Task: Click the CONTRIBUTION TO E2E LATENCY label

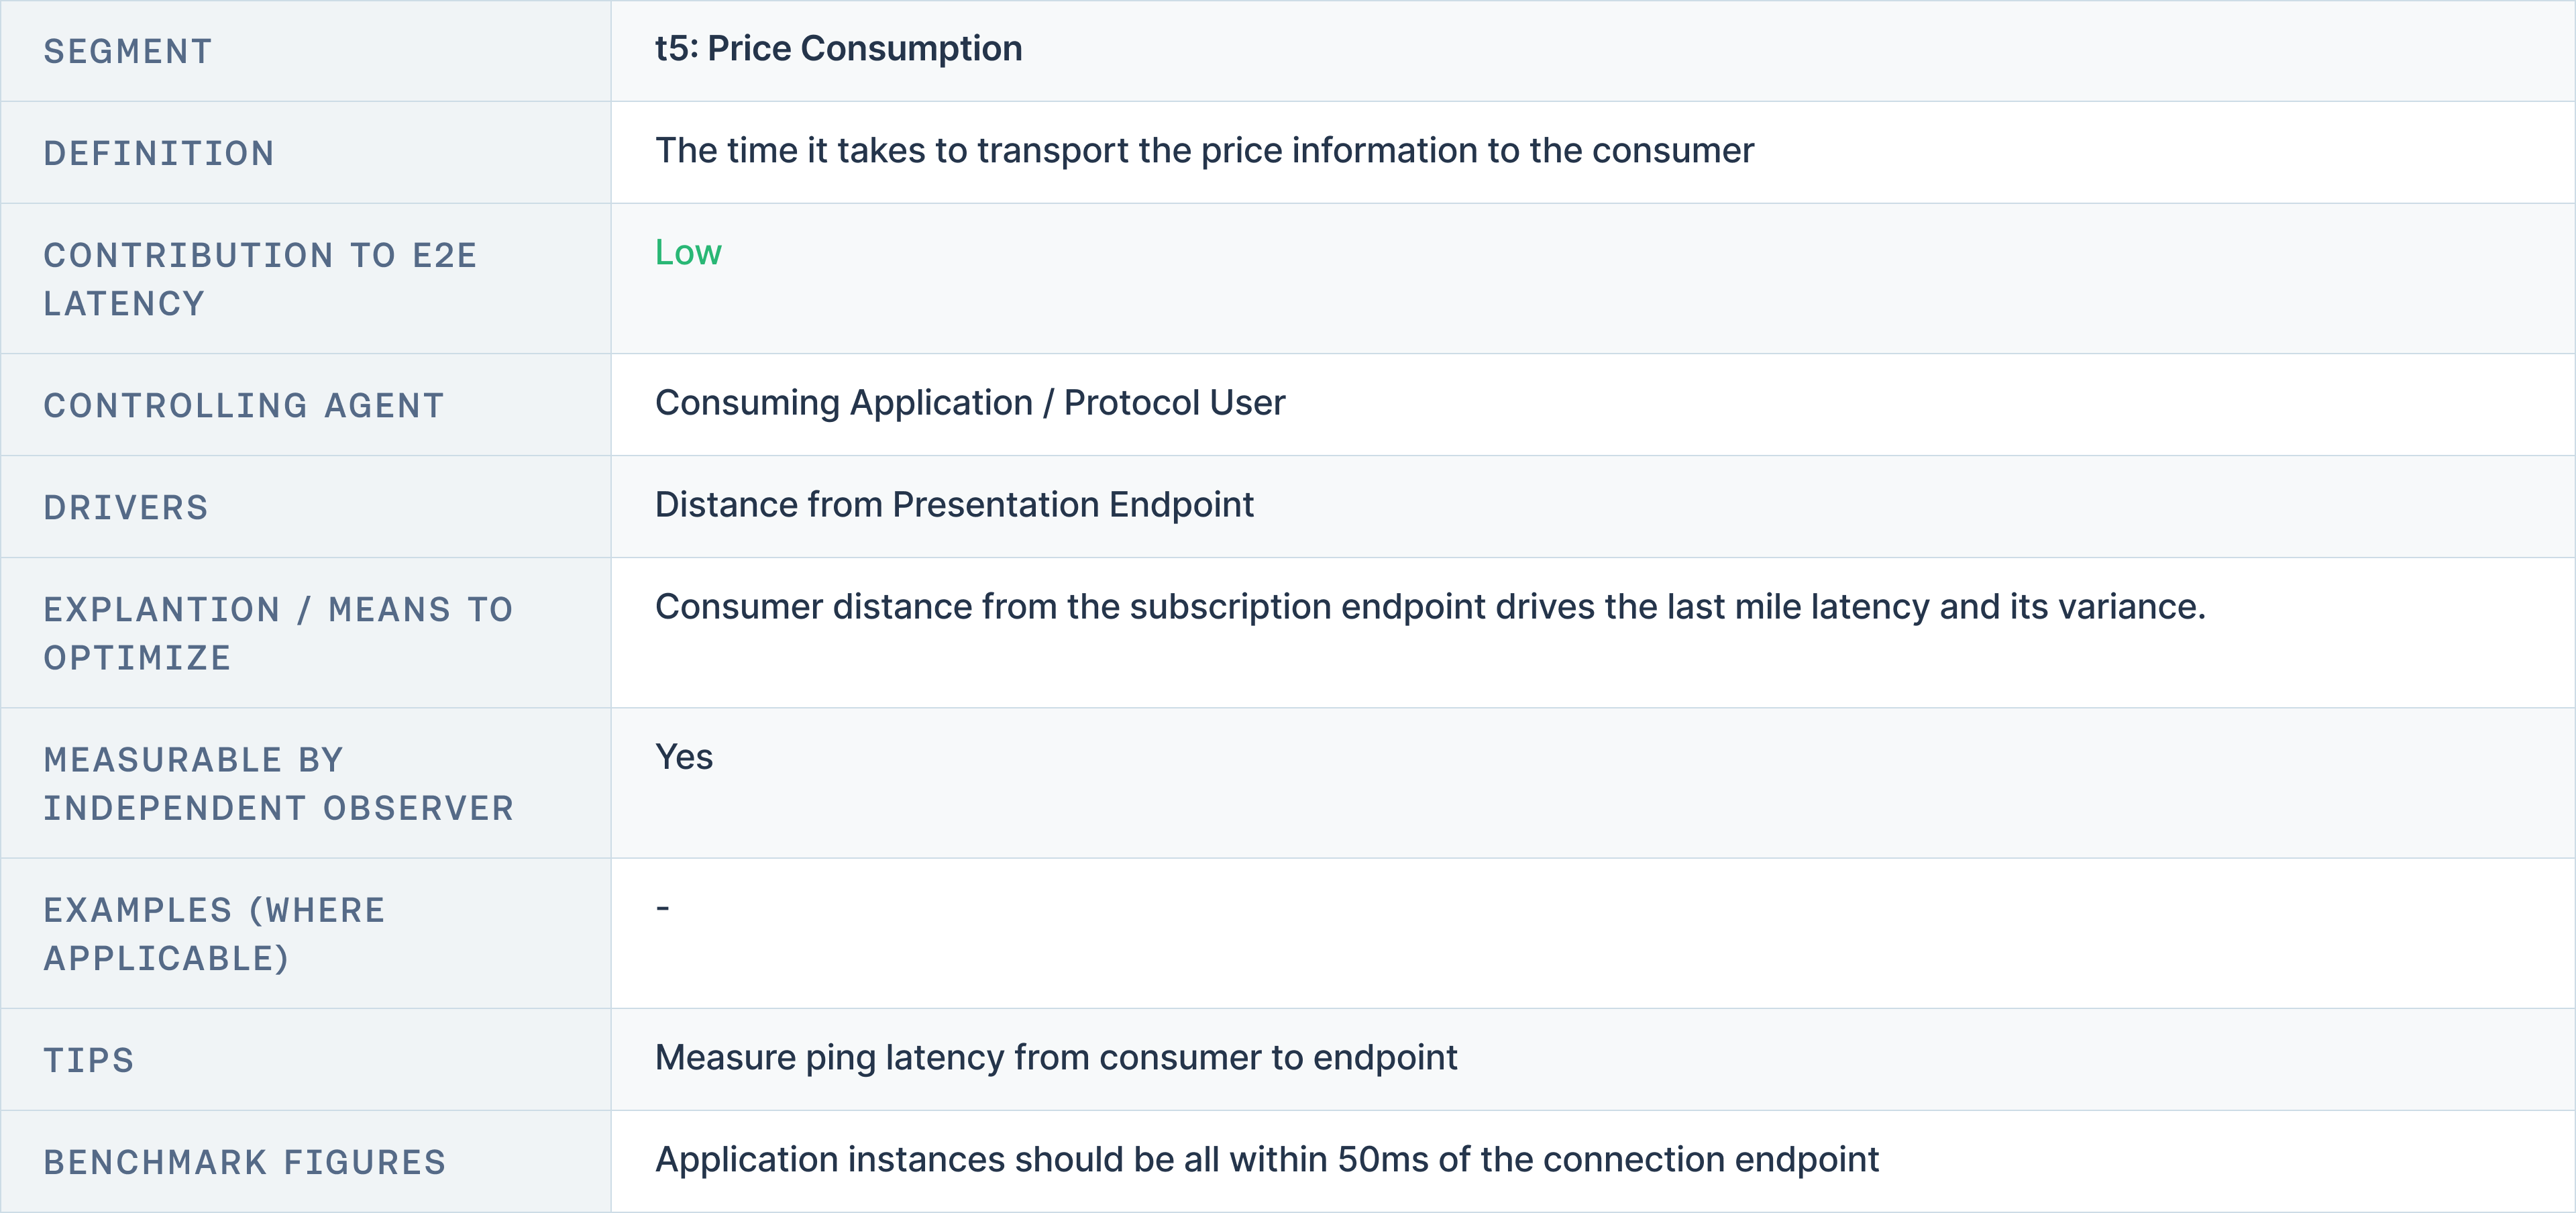Action: point(260,279)
